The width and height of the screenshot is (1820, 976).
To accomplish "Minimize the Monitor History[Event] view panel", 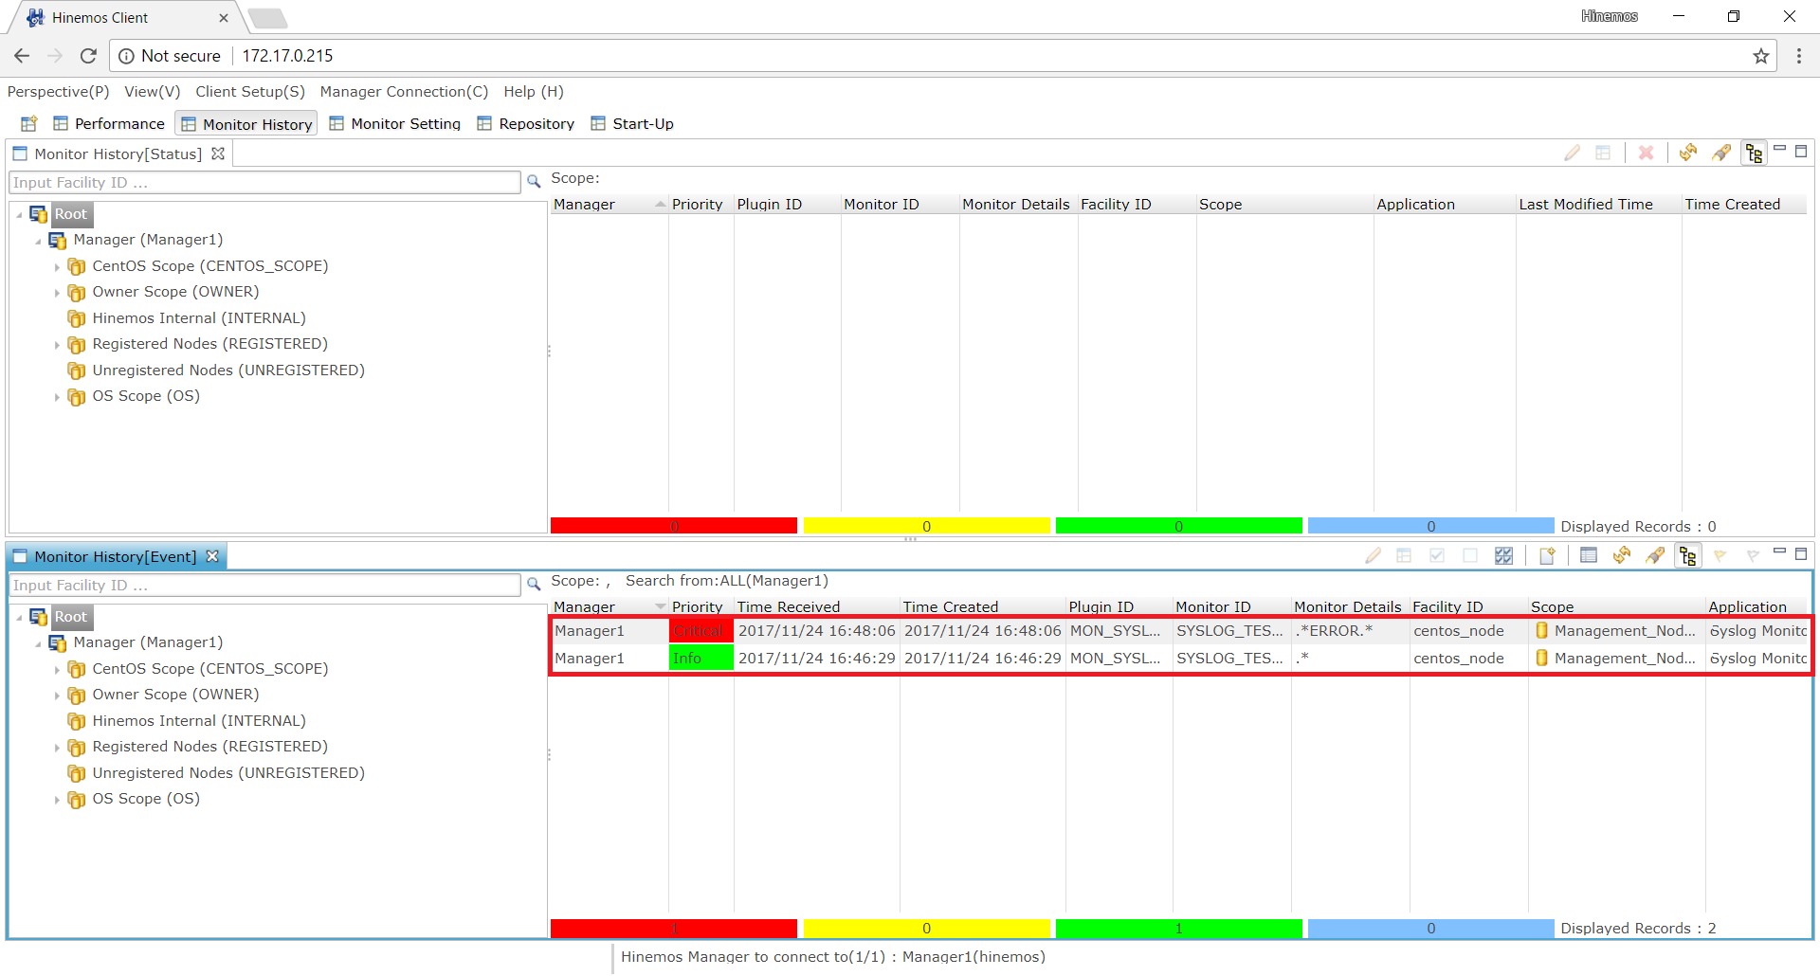I will [x=1779, y=551].
